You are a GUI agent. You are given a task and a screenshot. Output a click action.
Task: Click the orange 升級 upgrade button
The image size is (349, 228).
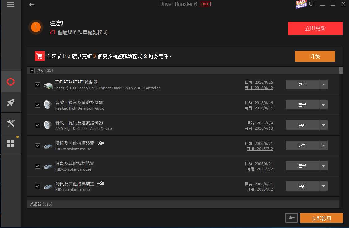point(315,56)
